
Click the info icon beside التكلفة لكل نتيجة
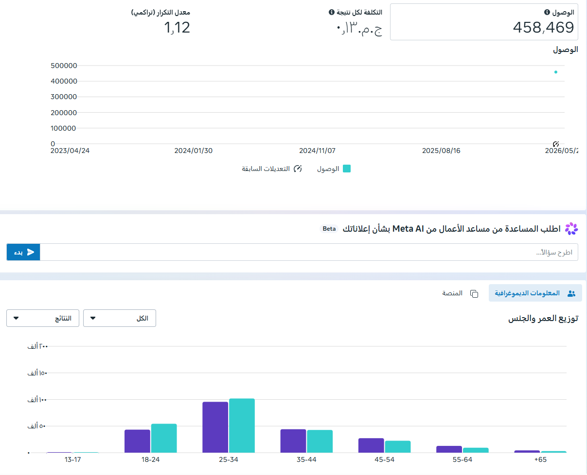pyautogui.click(x=332, y=12)
